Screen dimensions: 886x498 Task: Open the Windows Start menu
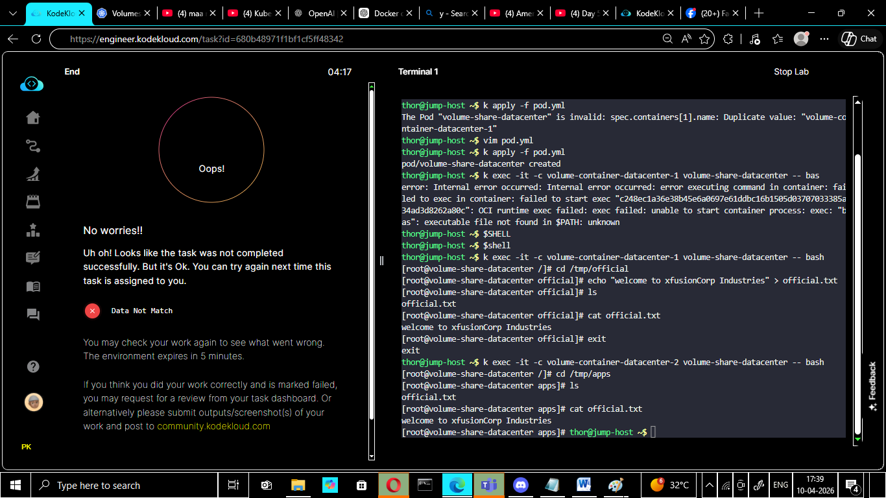[15, 485]
